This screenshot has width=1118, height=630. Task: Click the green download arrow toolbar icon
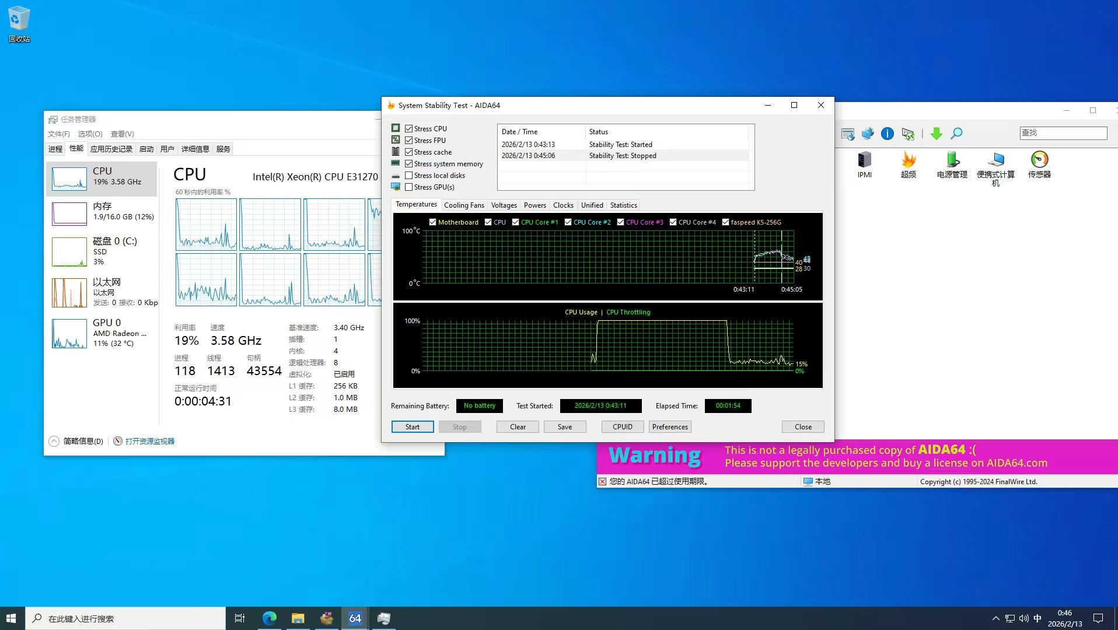coord(936,134)
